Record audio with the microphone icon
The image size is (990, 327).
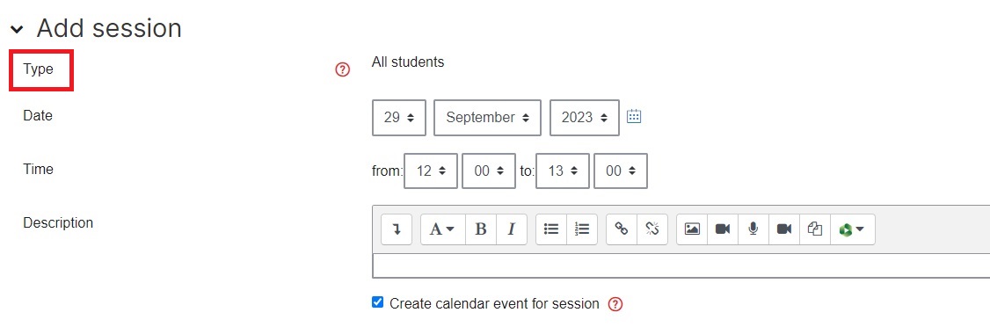[753, 229]
